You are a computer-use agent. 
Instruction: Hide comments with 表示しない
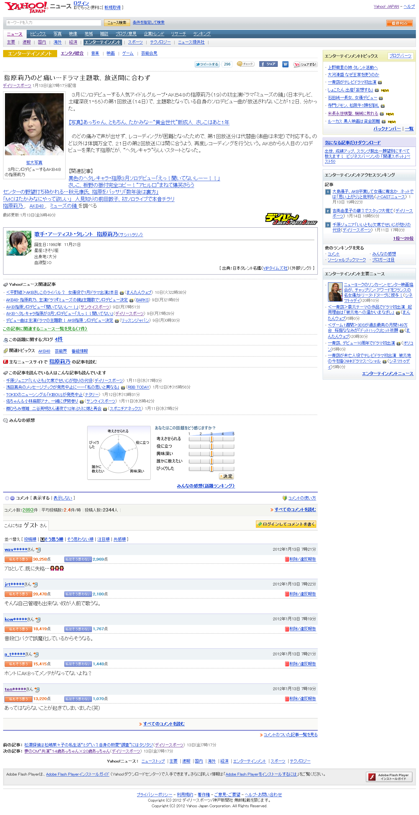63,498
